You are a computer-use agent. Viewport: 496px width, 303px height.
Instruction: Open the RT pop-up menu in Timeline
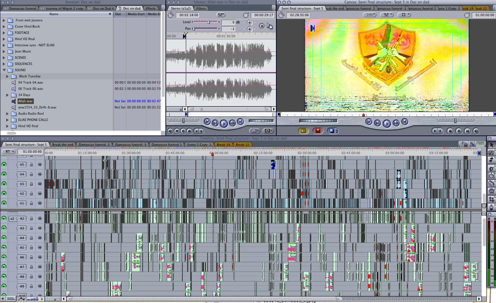[x=9, y=152]
